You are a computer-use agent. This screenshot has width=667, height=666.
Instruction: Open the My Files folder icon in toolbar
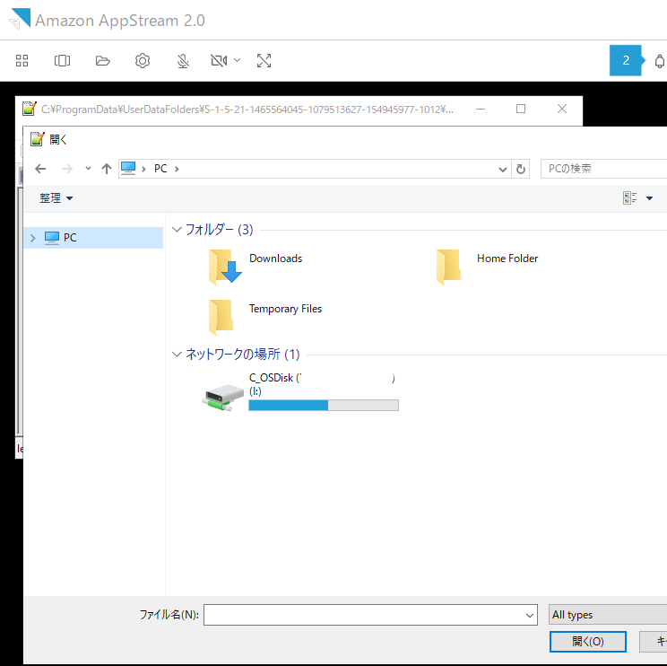pyautogui.click(x=102, y=60)
